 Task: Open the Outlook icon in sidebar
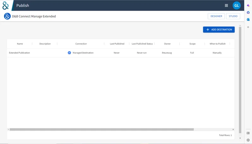248,20
